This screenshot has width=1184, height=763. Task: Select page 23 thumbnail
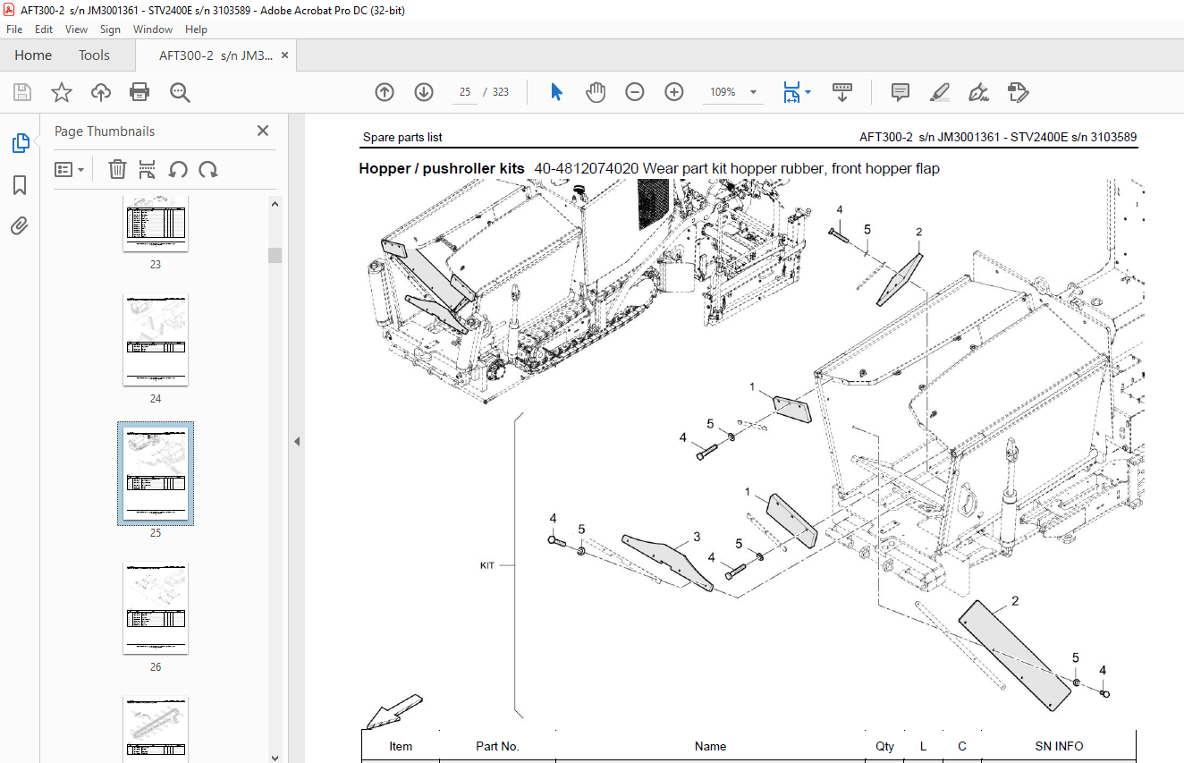(x=156, y=224)
